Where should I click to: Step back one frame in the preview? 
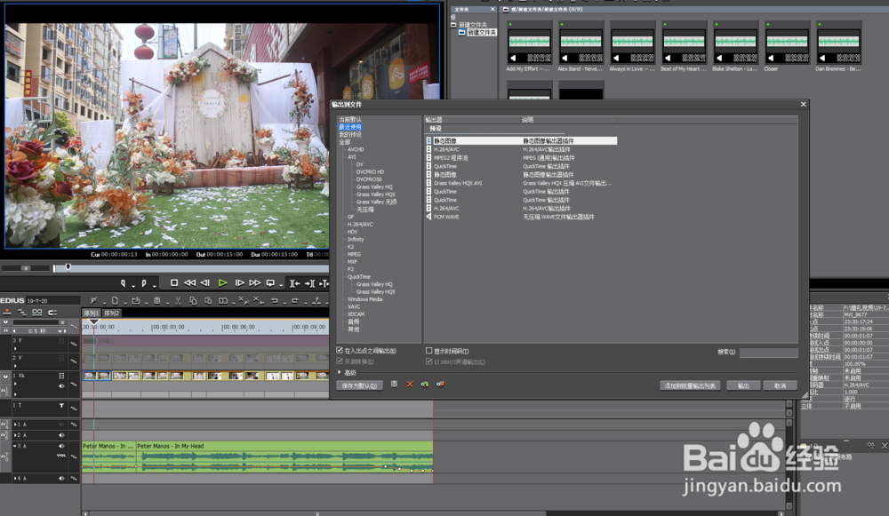(x=205, y=282)
